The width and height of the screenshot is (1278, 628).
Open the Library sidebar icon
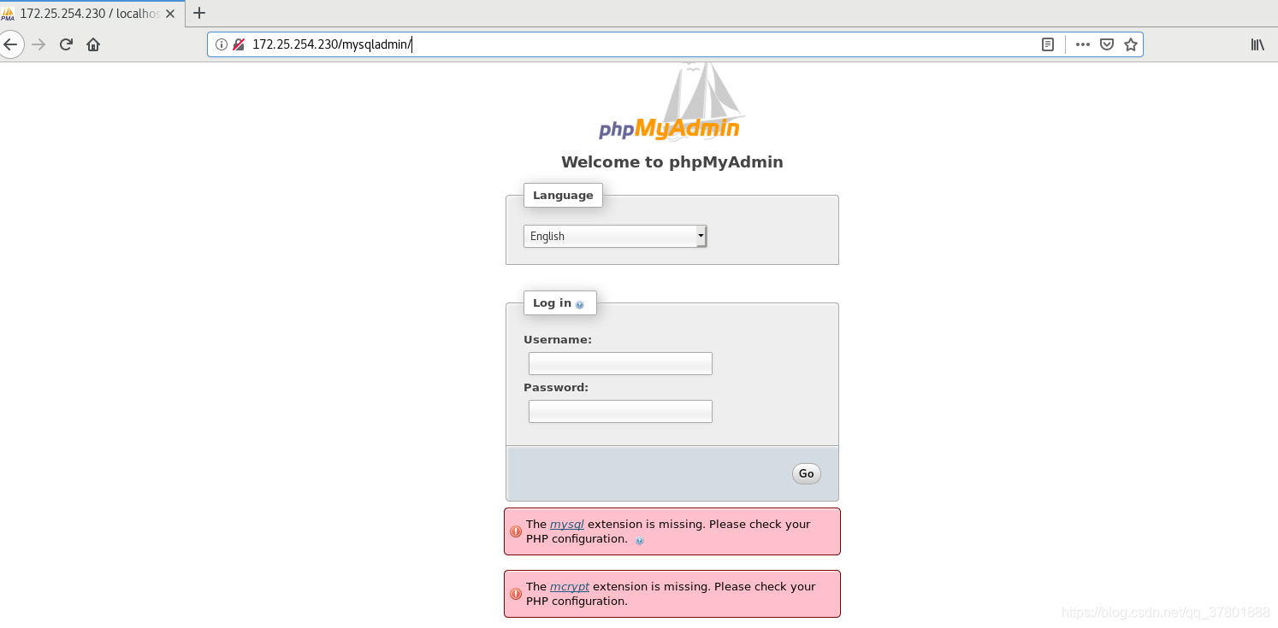(x=1257, y=44)
